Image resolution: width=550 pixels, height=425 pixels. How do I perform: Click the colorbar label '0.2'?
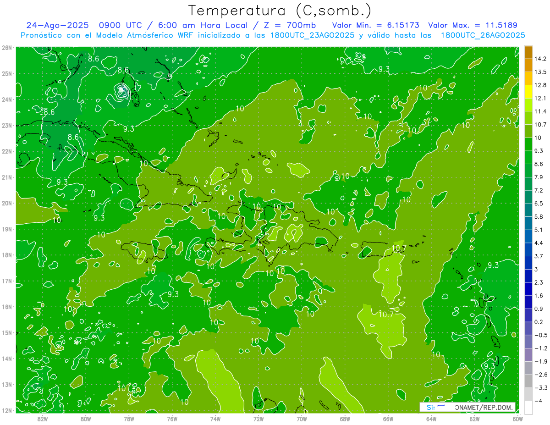(539, 321)
